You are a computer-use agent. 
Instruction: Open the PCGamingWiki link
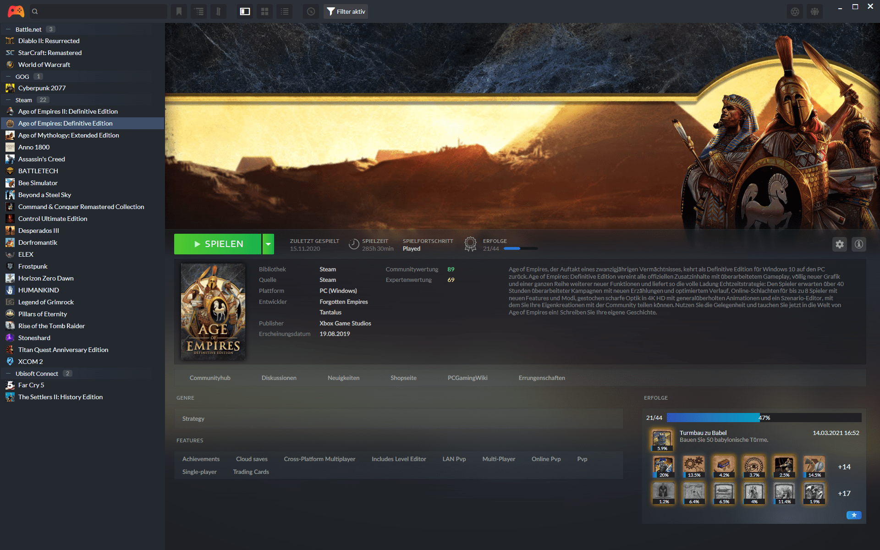467,378
